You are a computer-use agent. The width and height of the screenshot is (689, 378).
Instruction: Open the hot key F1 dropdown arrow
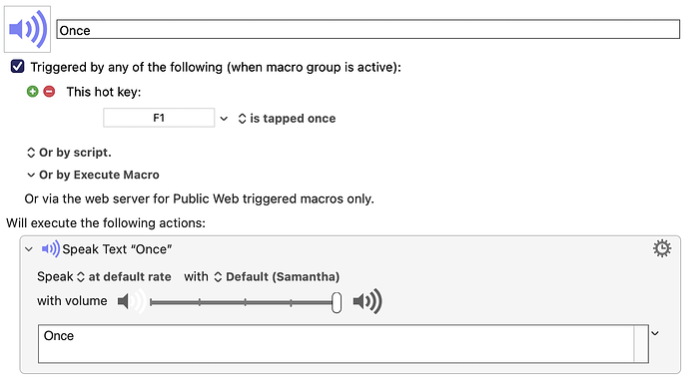(x=224, y=119)
